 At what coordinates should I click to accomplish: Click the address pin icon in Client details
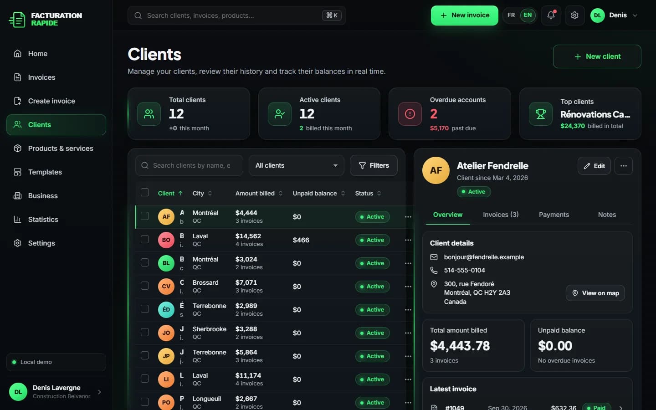[434, 284]
